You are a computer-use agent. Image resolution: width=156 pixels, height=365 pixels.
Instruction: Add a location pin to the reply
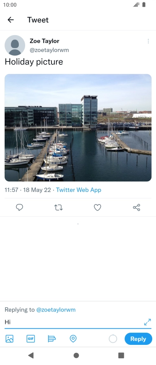tap(73, 339)
